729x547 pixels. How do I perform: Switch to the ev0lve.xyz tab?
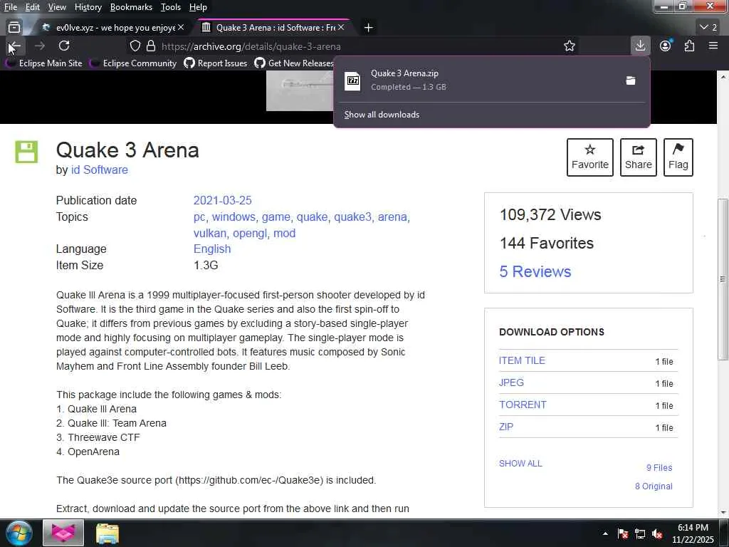pos(111,28)
